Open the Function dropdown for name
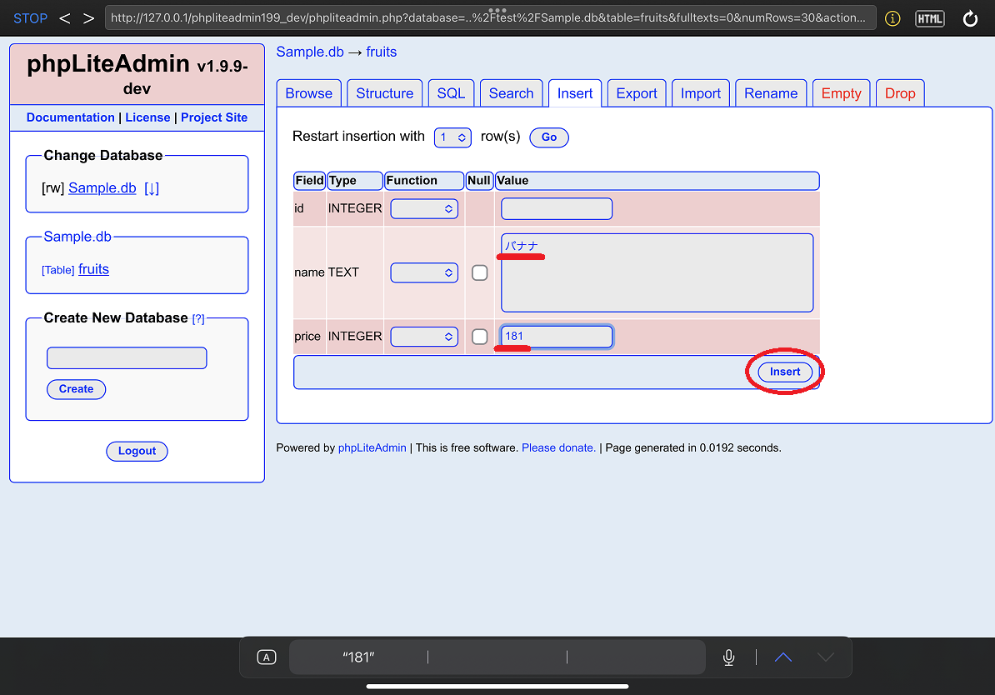 click(x=424, y=273)
